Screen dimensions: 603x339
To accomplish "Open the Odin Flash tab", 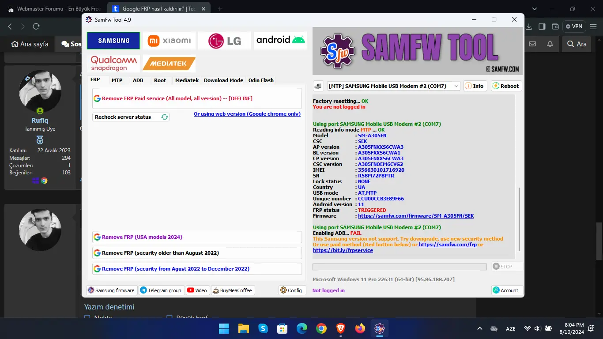I will click(261, 80).
